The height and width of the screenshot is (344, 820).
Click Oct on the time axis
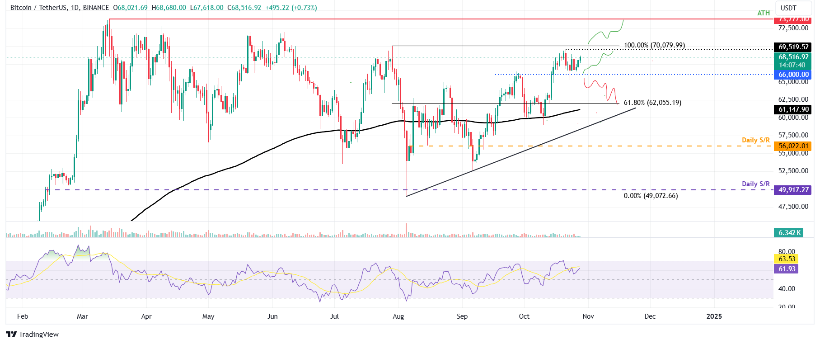(524, 316)
